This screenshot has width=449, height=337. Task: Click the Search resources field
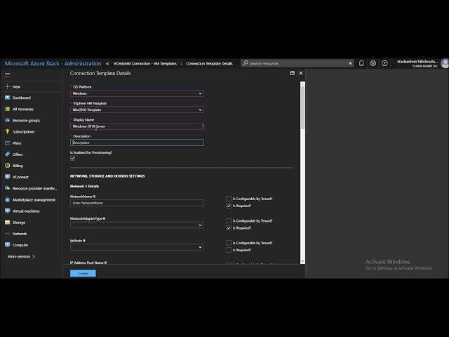pos(297,63)
